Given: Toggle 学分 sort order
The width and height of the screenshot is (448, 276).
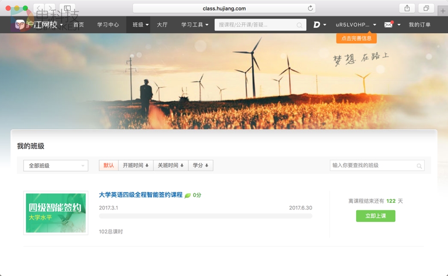Looking at the screenshot, I should [200, 165].
